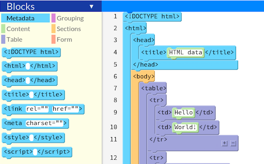
Task: Click the empty socket in palette <title> block
Action: 32,95
